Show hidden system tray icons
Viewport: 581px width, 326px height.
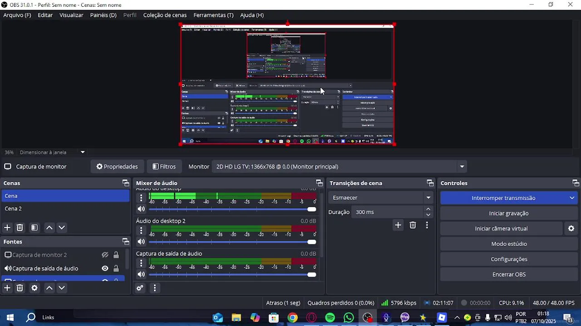[x=457, y=317]
